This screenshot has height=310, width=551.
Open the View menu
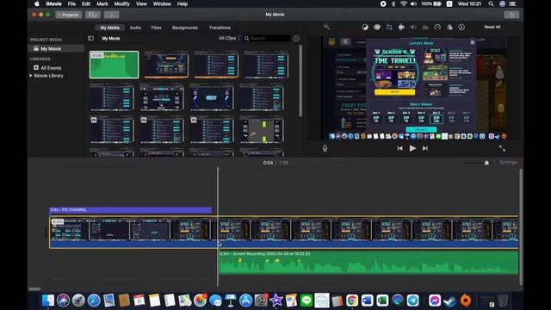pyautogui.click(x=141, y=3)
